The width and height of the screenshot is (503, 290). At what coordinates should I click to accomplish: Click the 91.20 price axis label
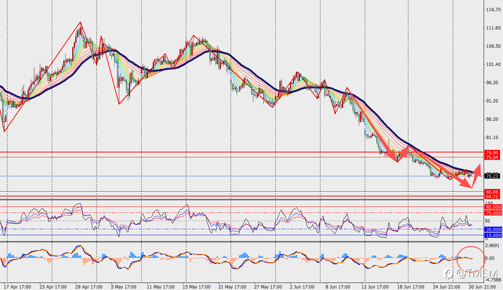point(493,101)
